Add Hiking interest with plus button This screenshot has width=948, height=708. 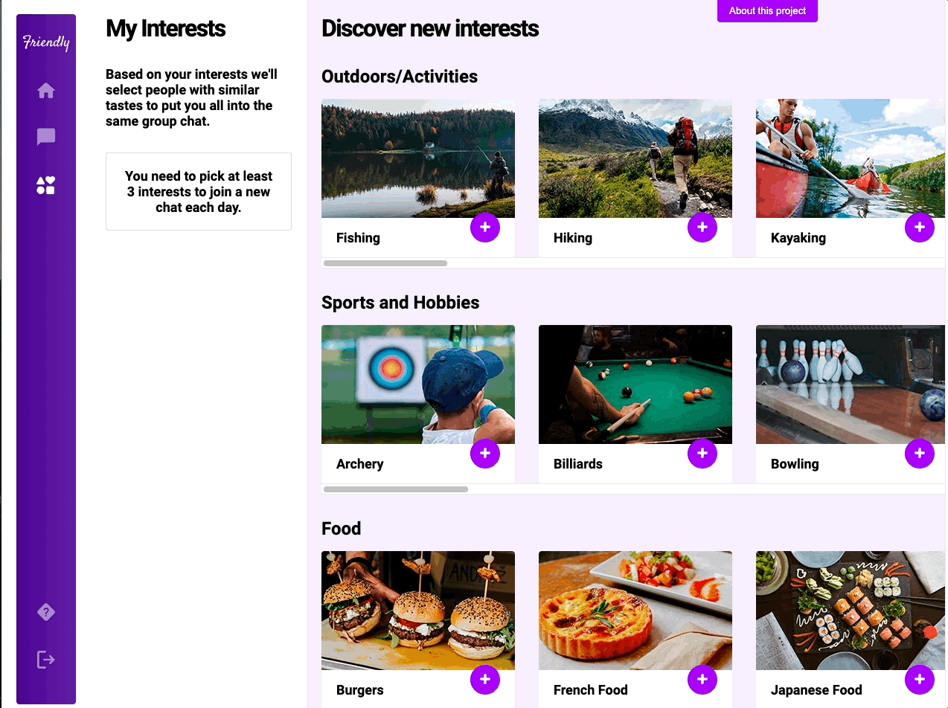coord(702,228)
